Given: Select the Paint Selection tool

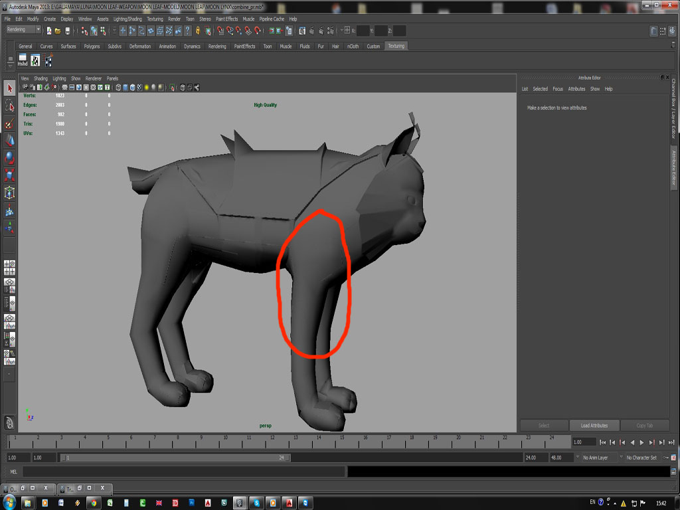Looking at the screenshot, I should (9, 122).
